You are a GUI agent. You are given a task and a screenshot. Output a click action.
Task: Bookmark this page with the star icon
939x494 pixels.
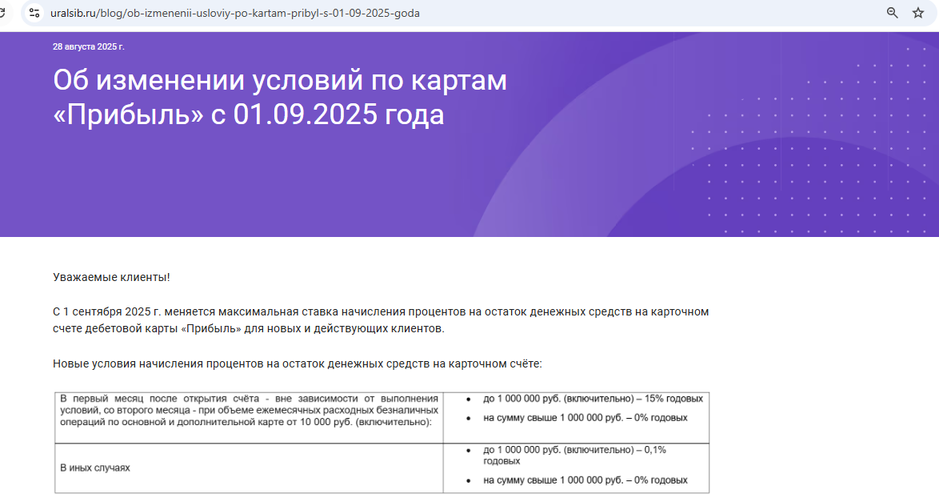(918, 13)
